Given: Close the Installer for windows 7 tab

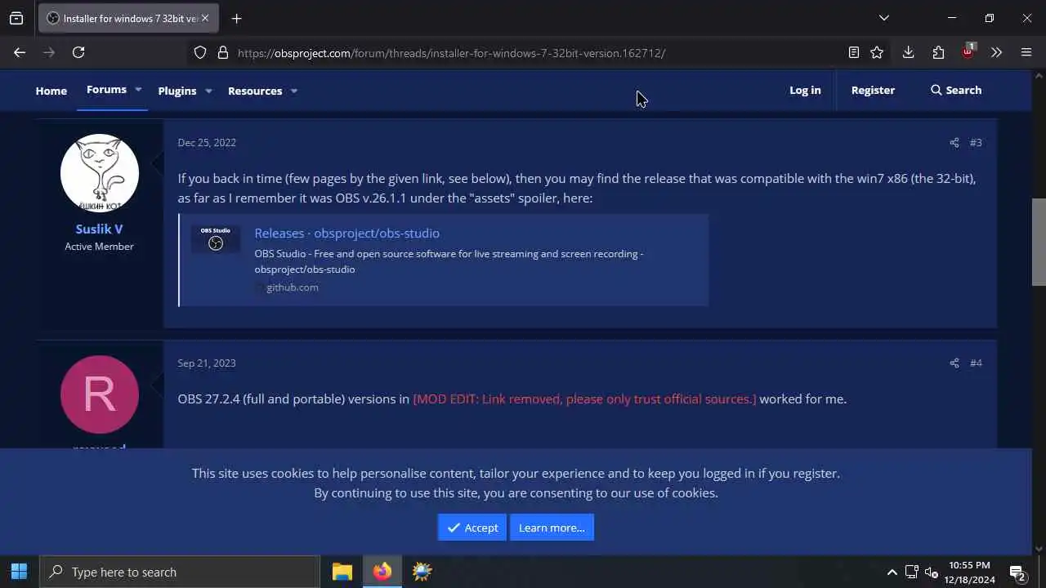Looking at the screenshot, I should coord(204,18).
